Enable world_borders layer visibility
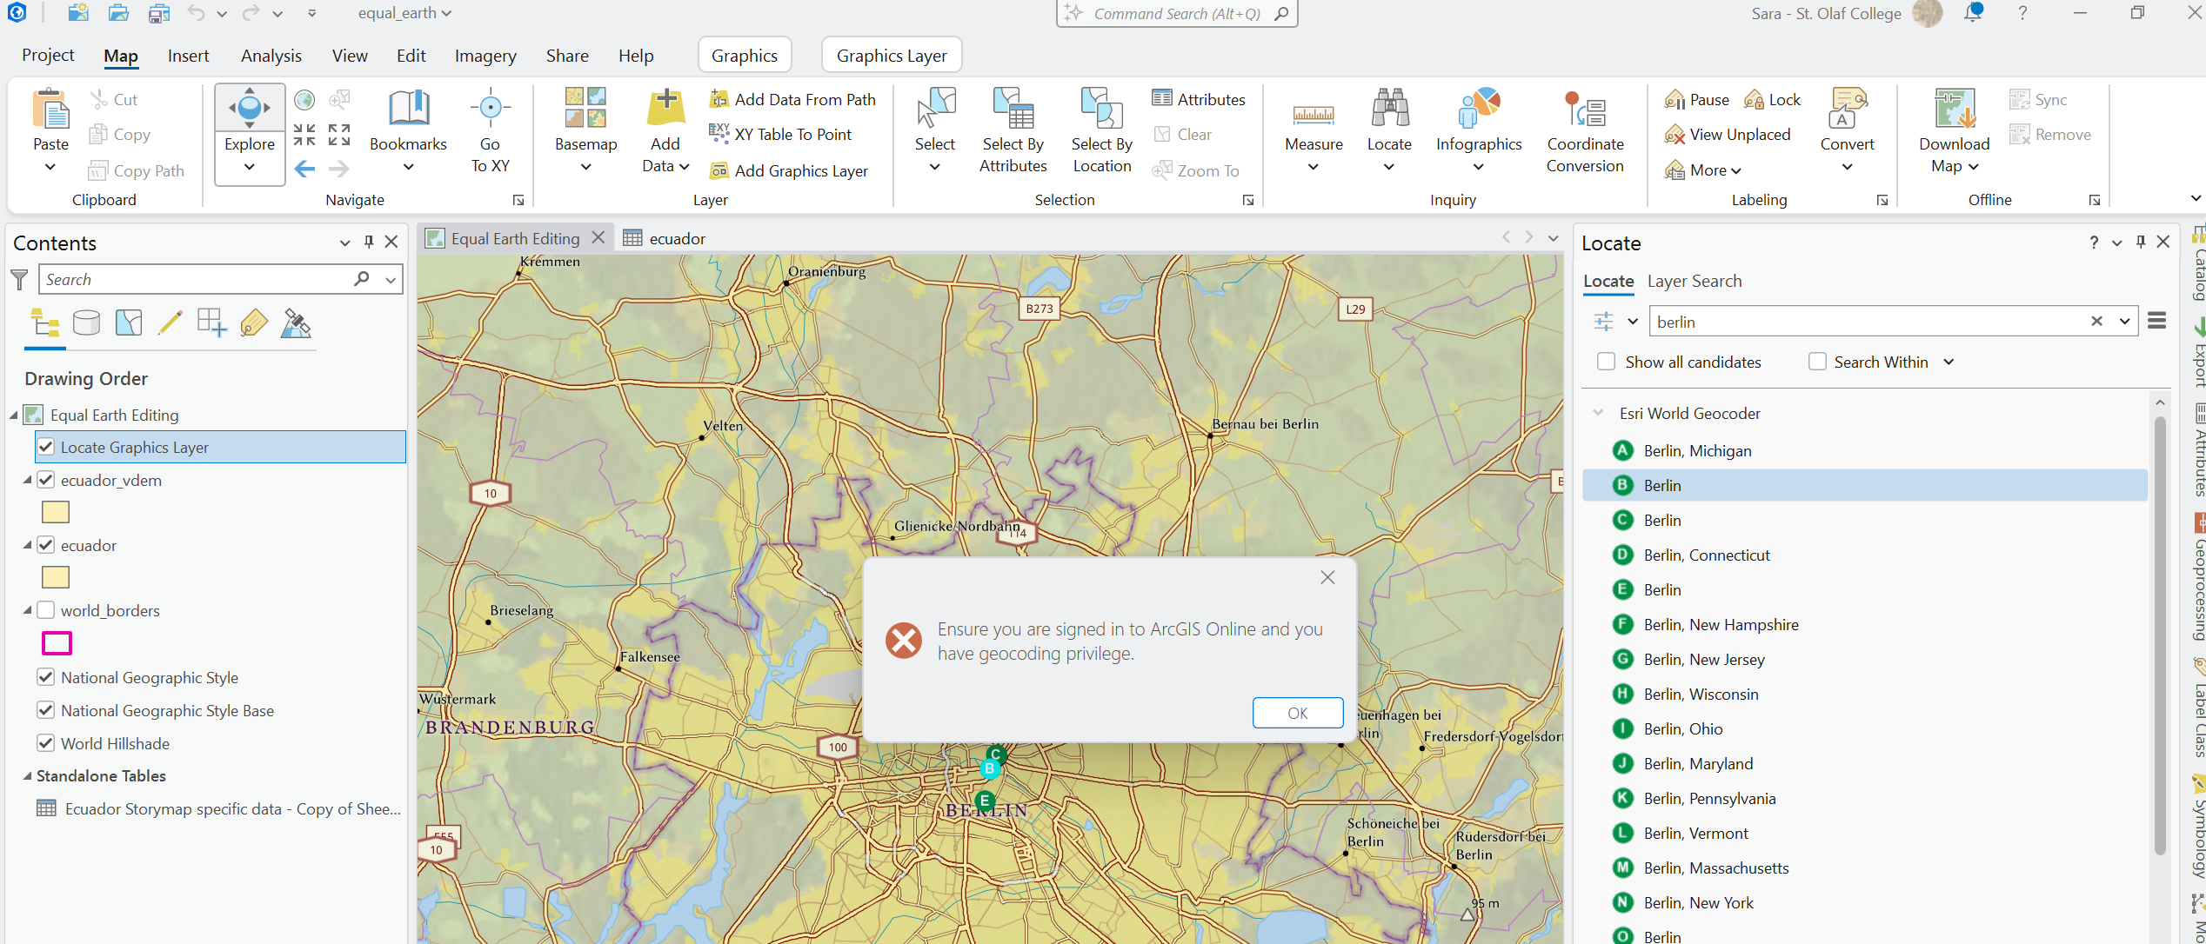This screenshot has width=2206, height=944. (x=46, y=610)
